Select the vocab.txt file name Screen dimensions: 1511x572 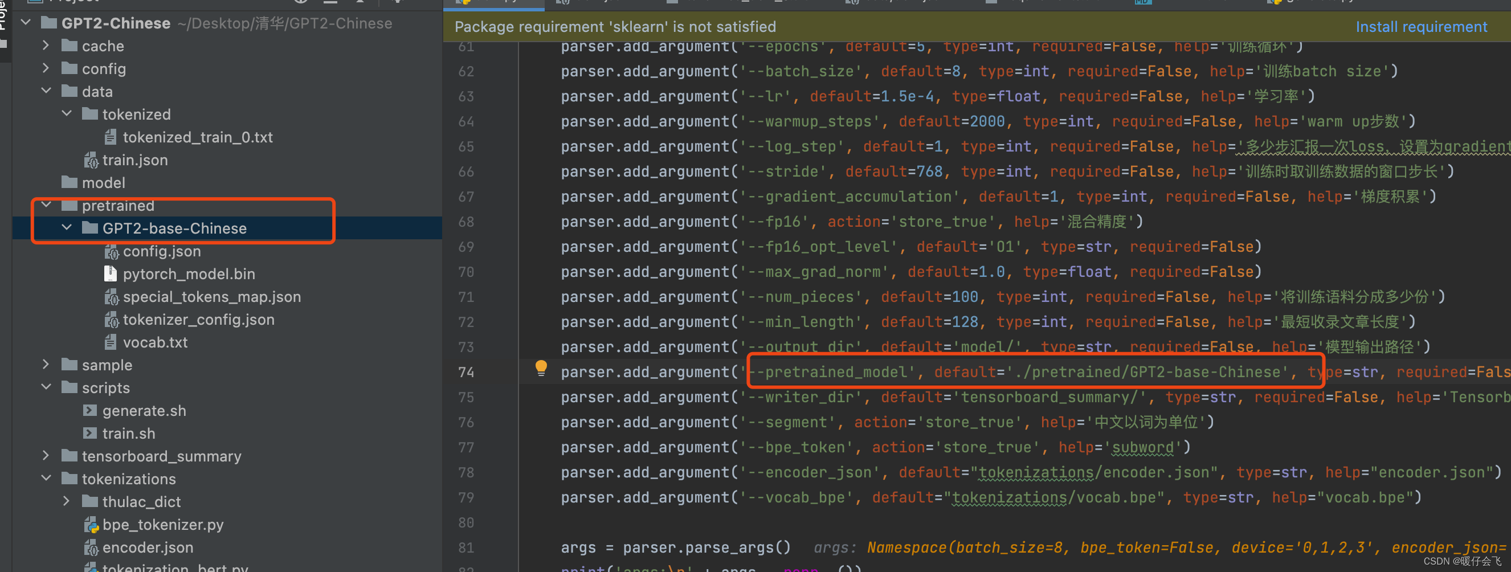[x=156, y=342]
